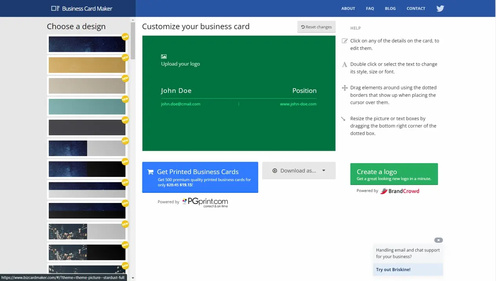
Task: Edit the www.john-doe.com website text
Action: pyautogui.click(x=298, y=104)
